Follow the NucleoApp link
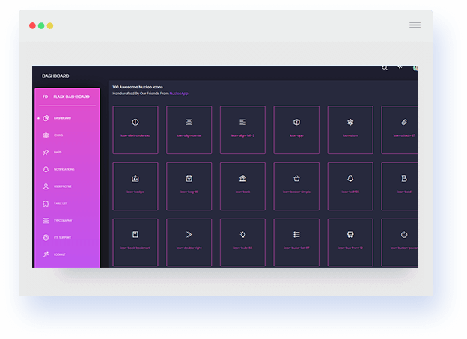 [x=179, y=93]
